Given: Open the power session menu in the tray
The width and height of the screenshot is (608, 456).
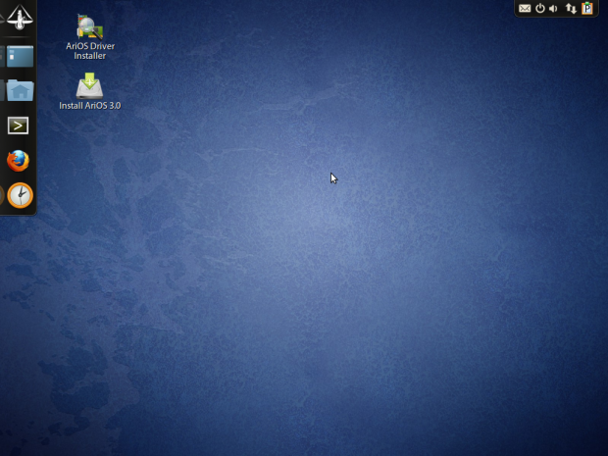Looking at the screenshot, I should pyautogui.click(x=539, y=9).
